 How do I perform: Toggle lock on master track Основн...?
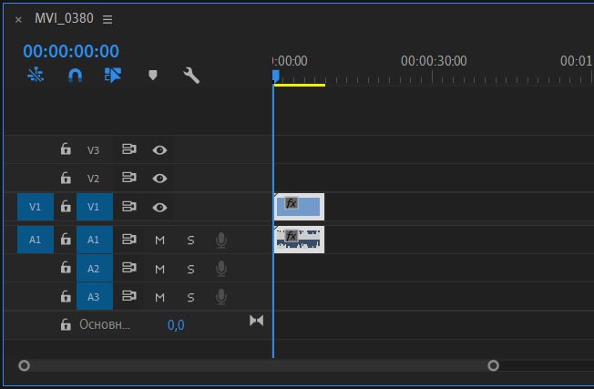[66, 324]
